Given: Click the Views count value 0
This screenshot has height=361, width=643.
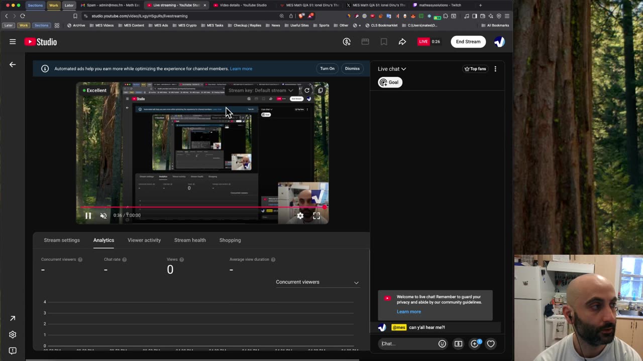Looking at the screenshot, I should click(x=170, y=270).
